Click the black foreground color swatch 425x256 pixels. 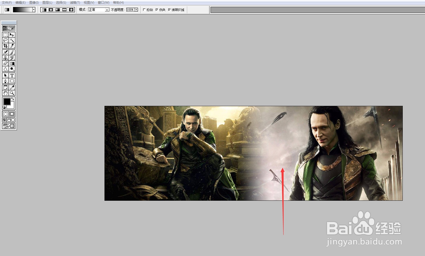[x=7, y=101]
